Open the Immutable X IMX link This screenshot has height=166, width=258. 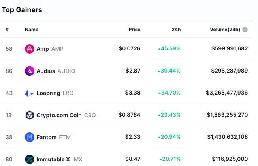coord(59,159)
